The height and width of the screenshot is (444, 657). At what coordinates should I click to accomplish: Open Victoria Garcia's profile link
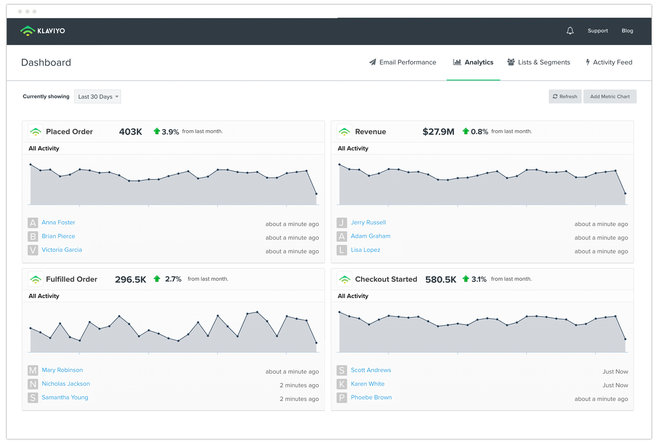click(x=62, y=250)
